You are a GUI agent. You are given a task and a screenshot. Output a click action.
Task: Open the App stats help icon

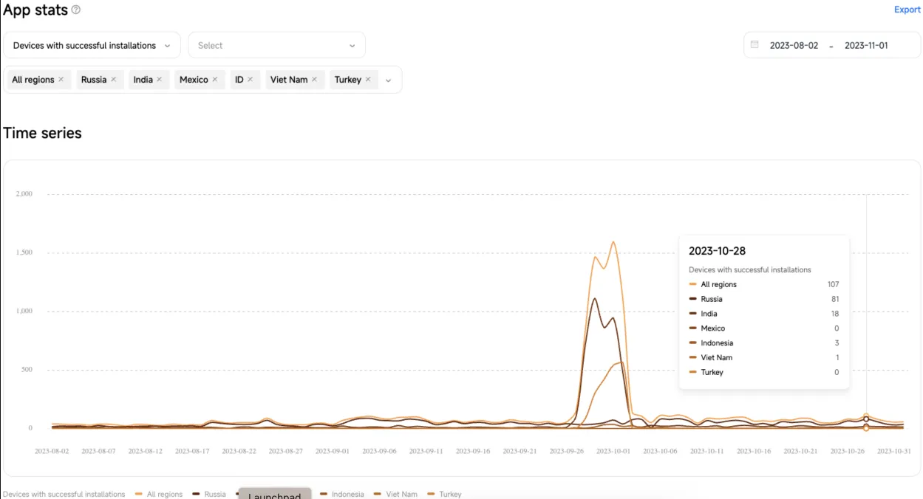pyautogui.click(x=76, y=10)
